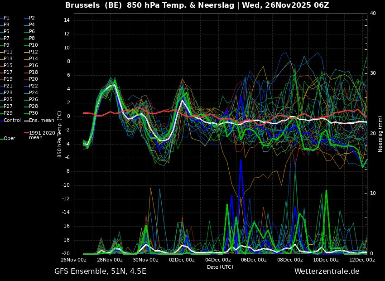Screen dimensions: 385x281
Task: Click the P30 legend entry
Action: [31, 113]
